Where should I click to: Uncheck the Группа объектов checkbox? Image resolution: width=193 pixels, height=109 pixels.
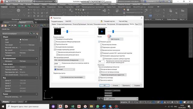coord(55,44)
